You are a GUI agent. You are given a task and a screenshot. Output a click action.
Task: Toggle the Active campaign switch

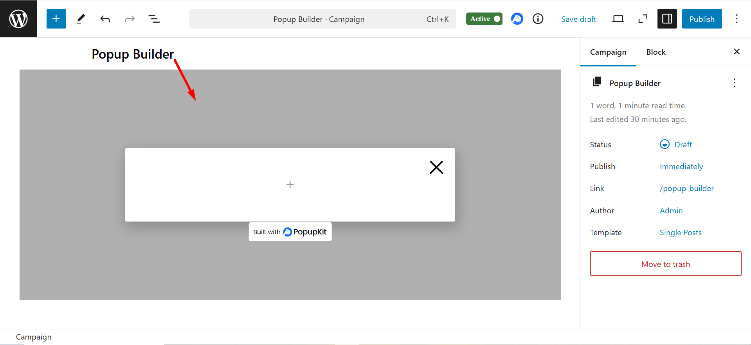[x=484, y=19]
